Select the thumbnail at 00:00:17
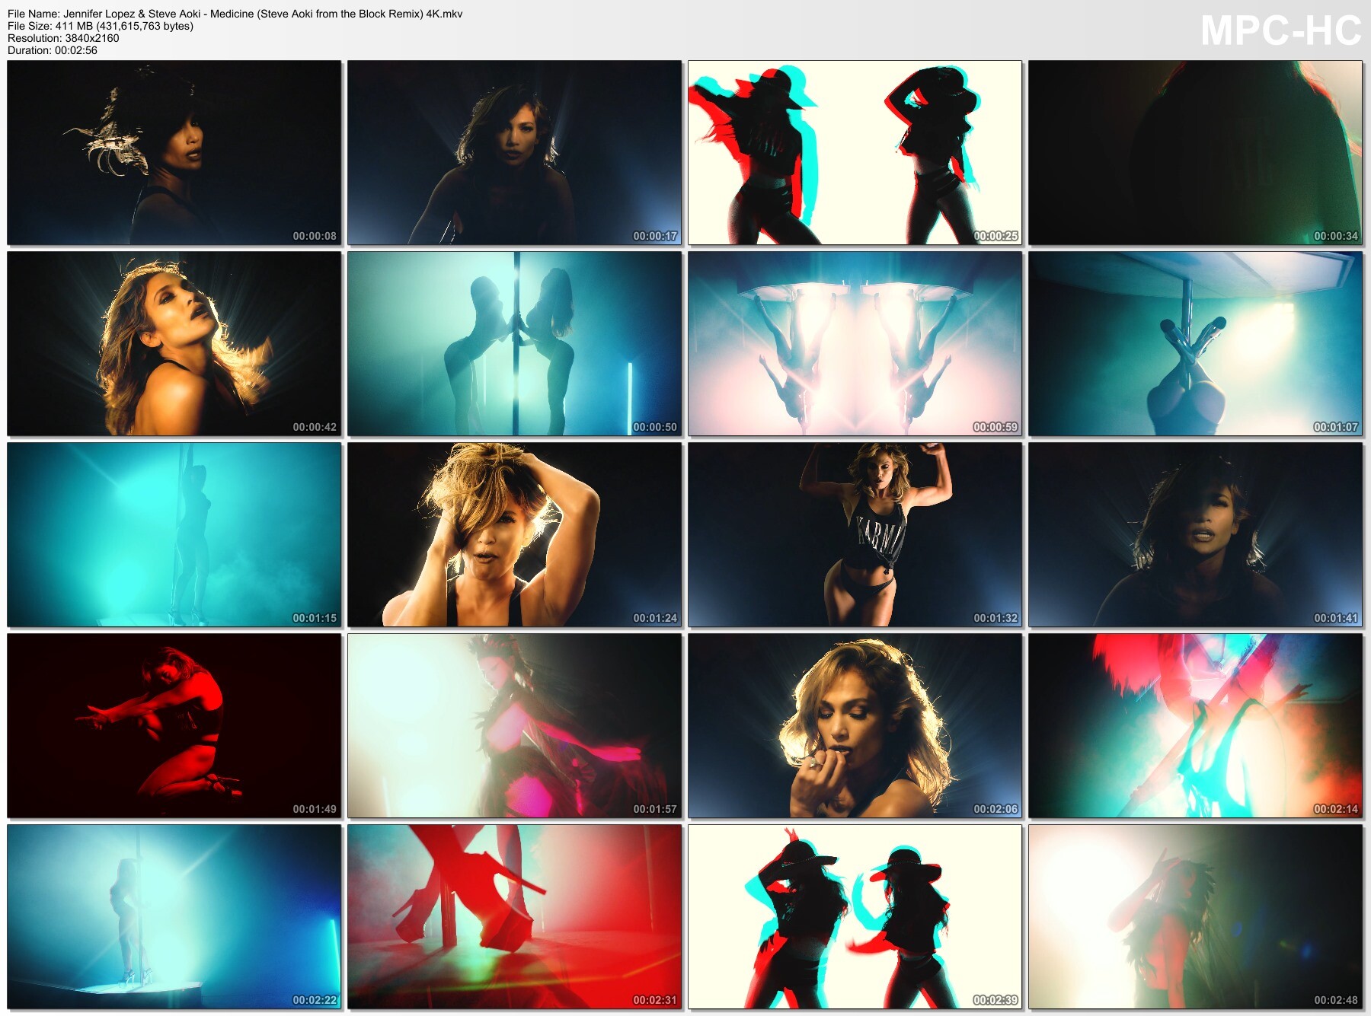Viewport: 1371px width, 1016px height. click(x=515, y=153)
